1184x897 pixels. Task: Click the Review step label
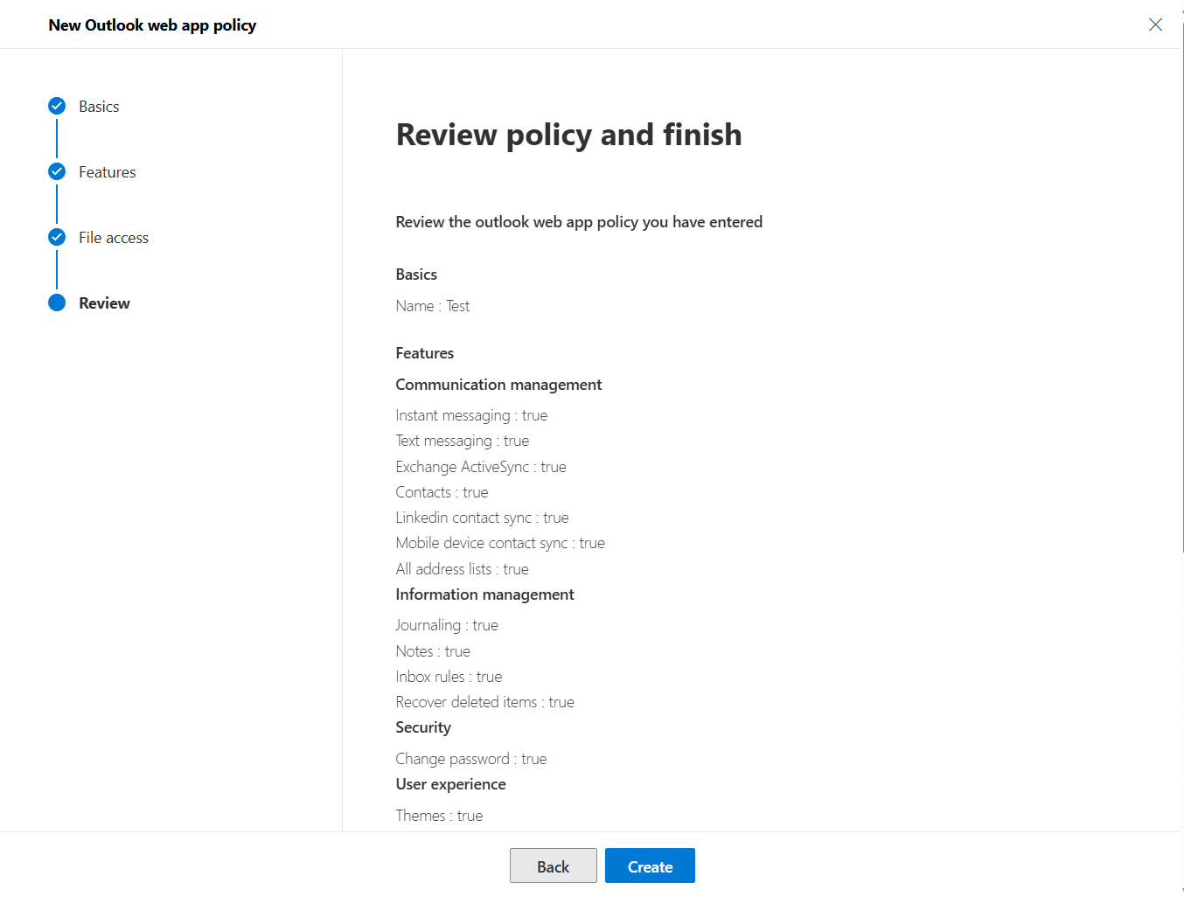[104, 302]
